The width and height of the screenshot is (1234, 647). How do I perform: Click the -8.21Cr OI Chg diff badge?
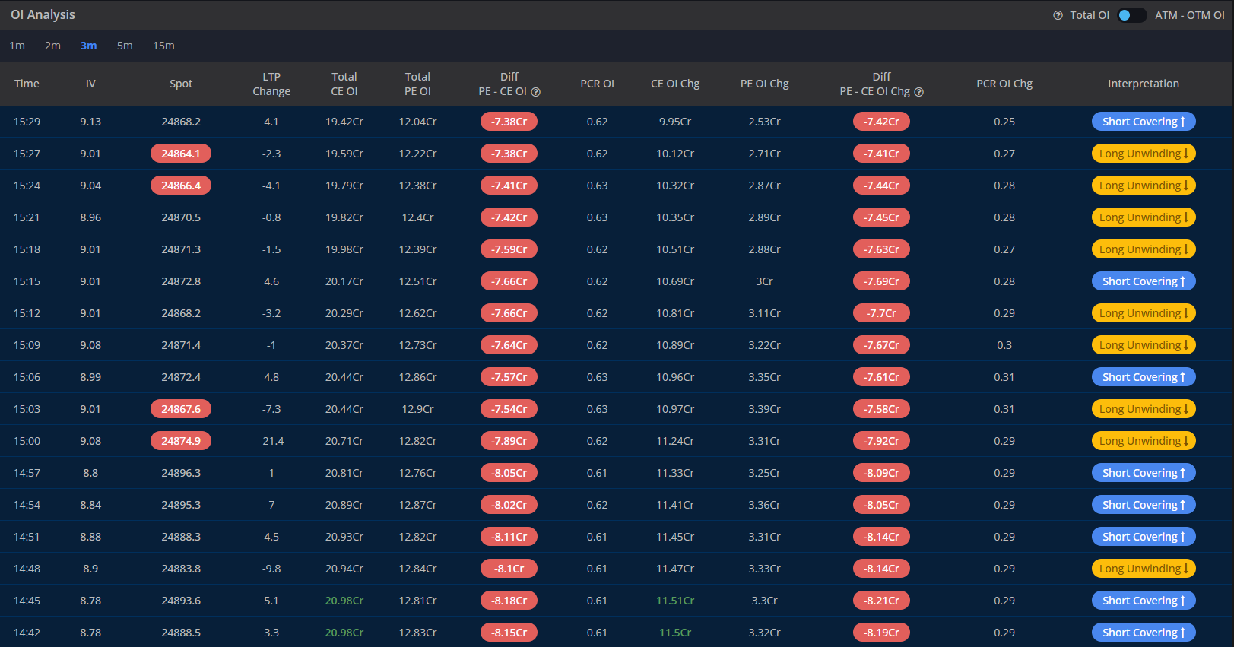click(881, 601)
